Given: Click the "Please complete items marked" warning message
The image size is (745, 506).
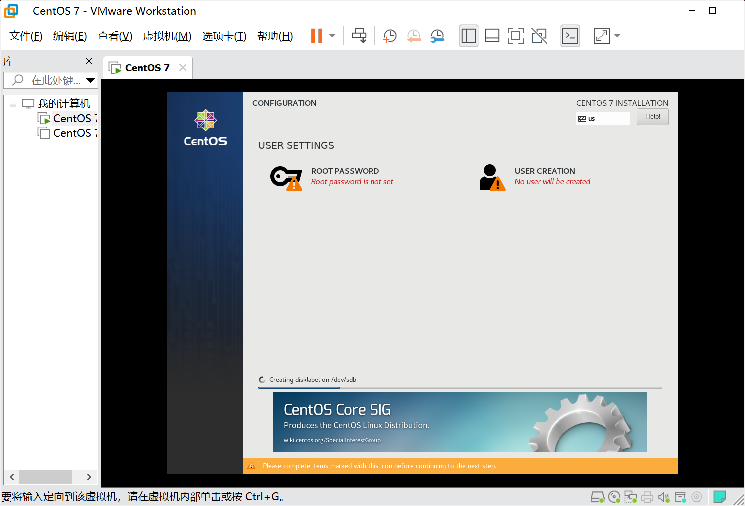Looking at the screenshot, I should [x=379, y=466].
